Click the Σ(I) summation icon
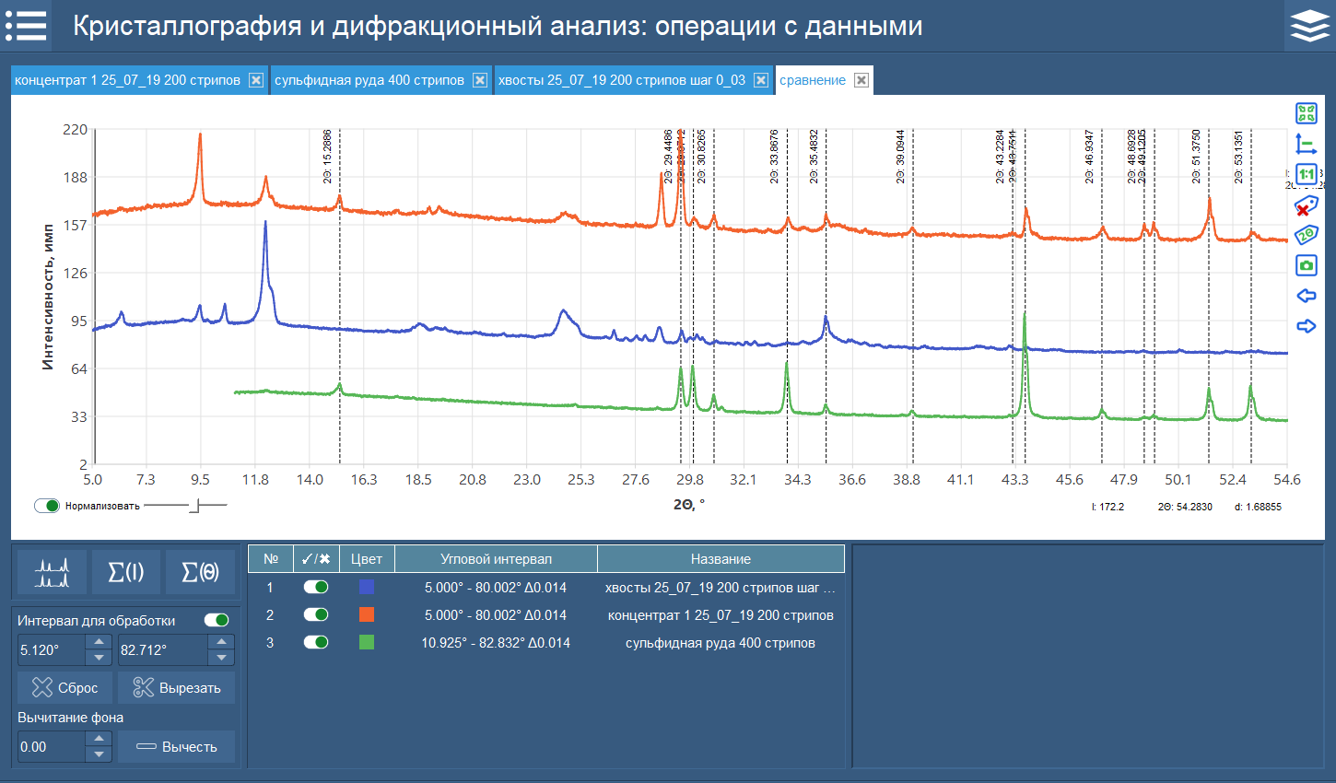Screen dimensions: 1336x783 point(124,571)
